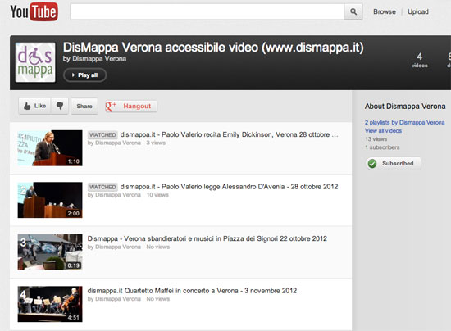The width and height of the screenshot is (451, 331).
Task: Click the '10 views' count text
Action: click(x=157, y=195)
